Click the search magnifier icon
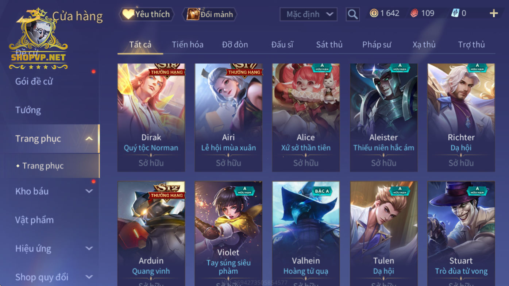The image size is (509, 286). pyautogui.click(x=352, y=14)
